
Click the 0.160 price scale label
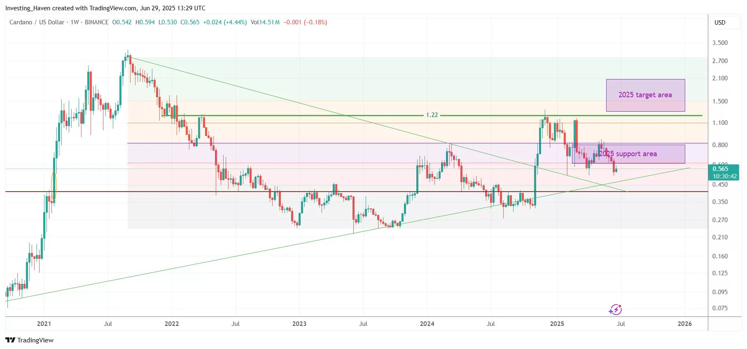click(x=720, y=256)
